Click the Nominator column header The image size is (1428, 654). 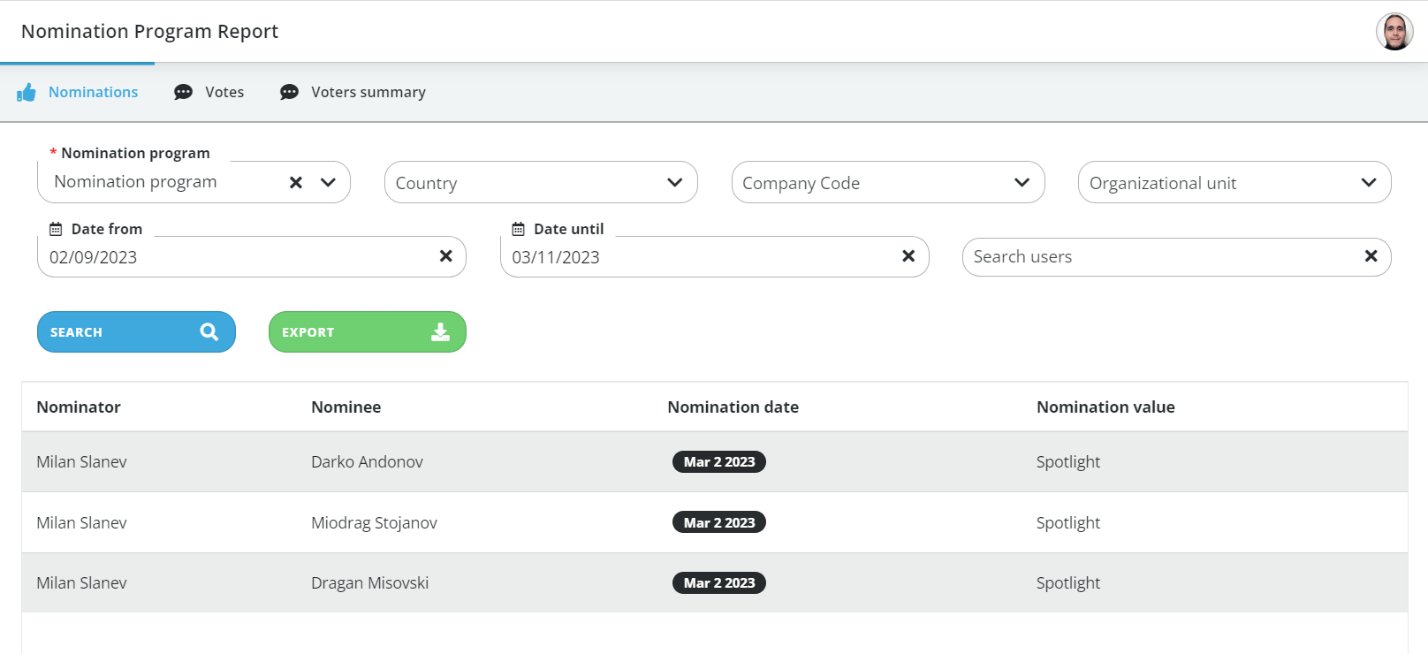pos(79,407)
